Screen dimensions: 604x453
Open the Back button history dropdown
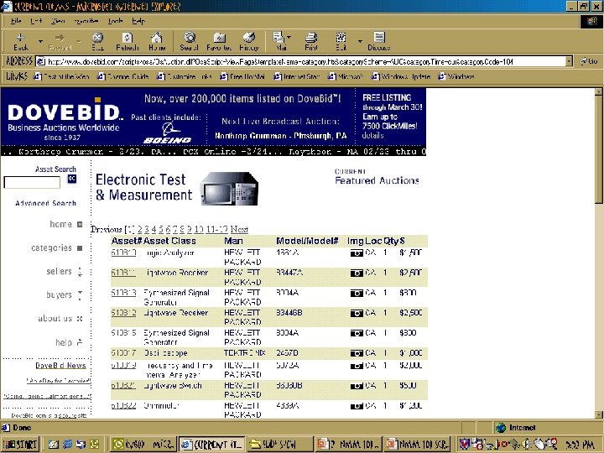(x=40, y=42)
